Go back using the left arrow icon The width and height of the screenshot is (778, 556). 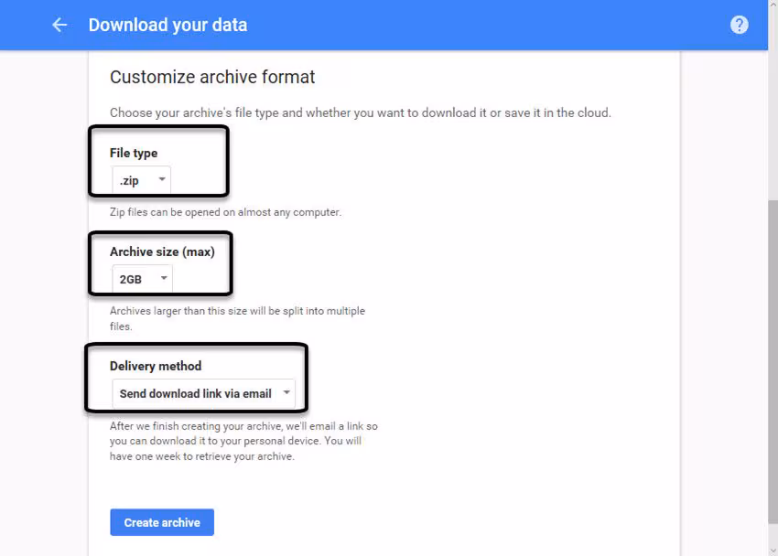tap(59, 25)
